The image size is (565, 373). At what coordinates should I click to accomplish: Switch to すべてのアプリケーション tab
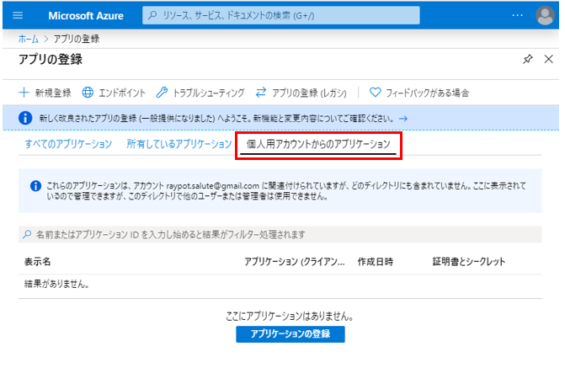(68, 144)
